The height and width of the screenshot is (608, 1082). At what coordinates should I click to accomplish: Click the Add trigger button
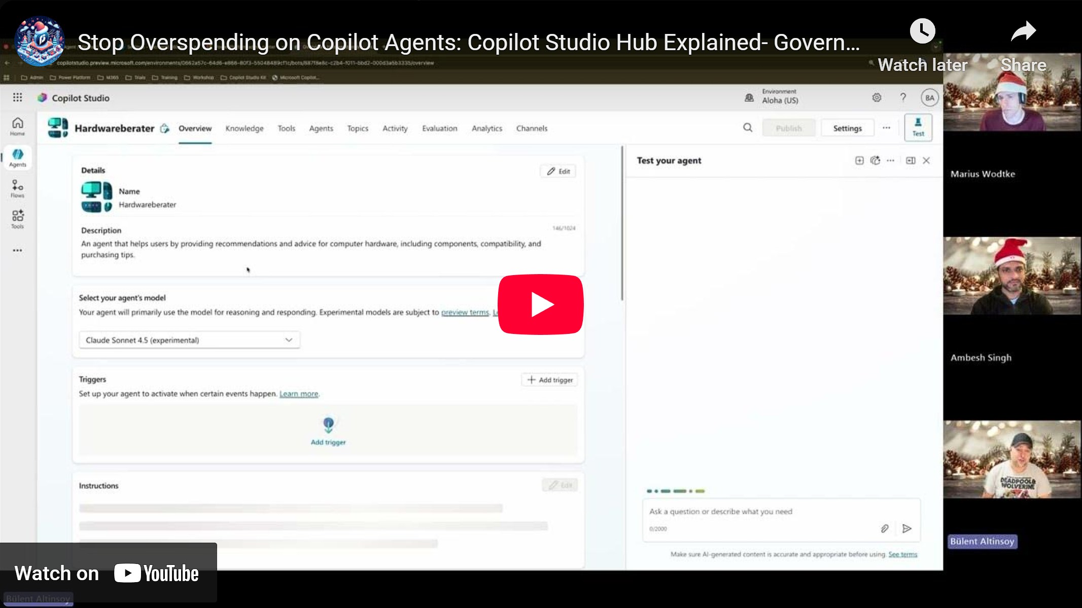click(x=550, y=380)
